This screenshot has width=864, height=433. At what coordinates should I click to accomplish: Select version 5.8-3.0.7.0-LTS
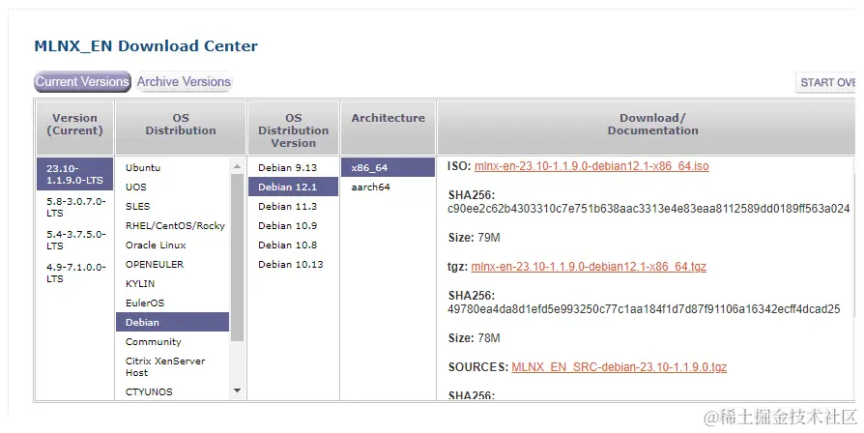click(75, 207)
